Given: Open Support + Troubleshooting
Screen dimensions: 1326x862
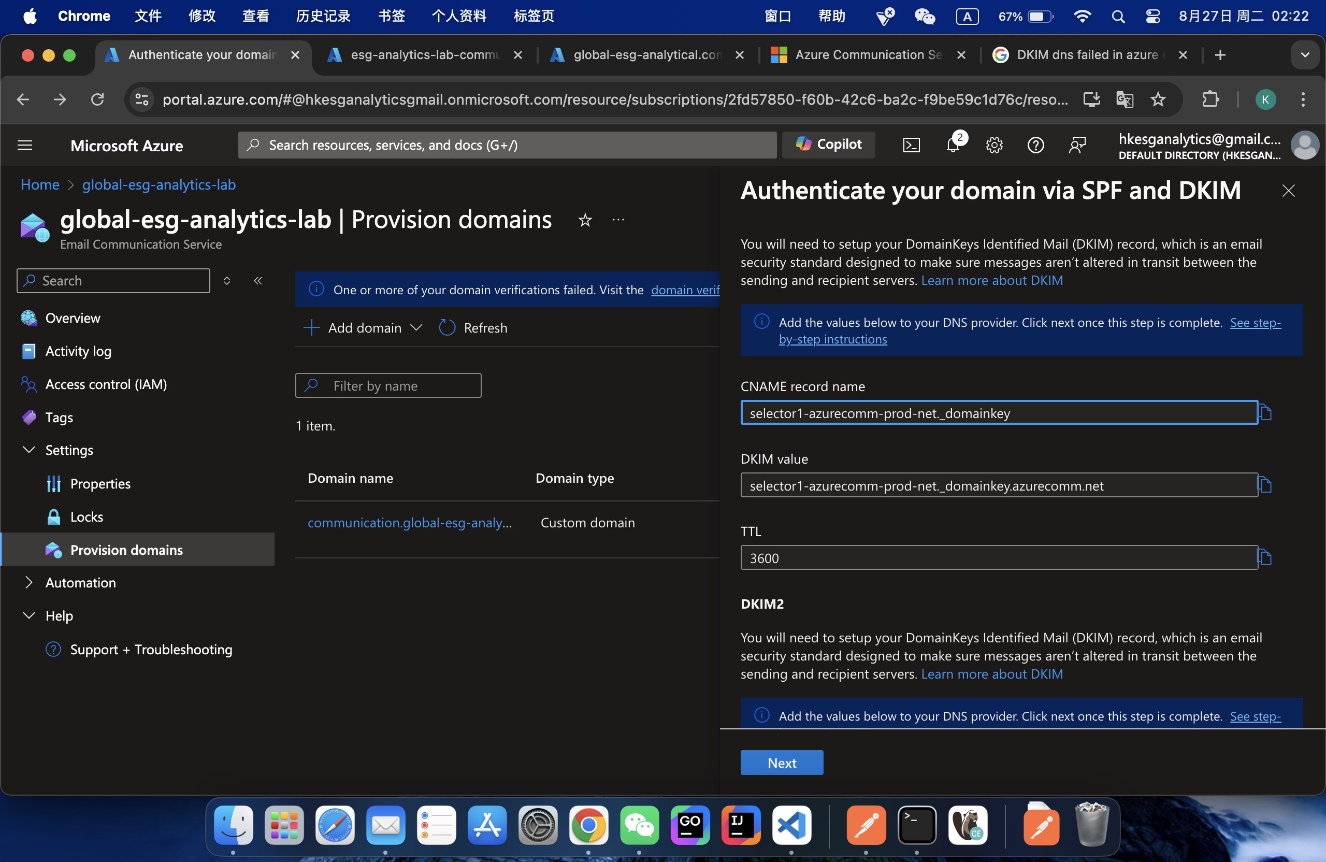Looking at the screenshot, I should 151,650.
